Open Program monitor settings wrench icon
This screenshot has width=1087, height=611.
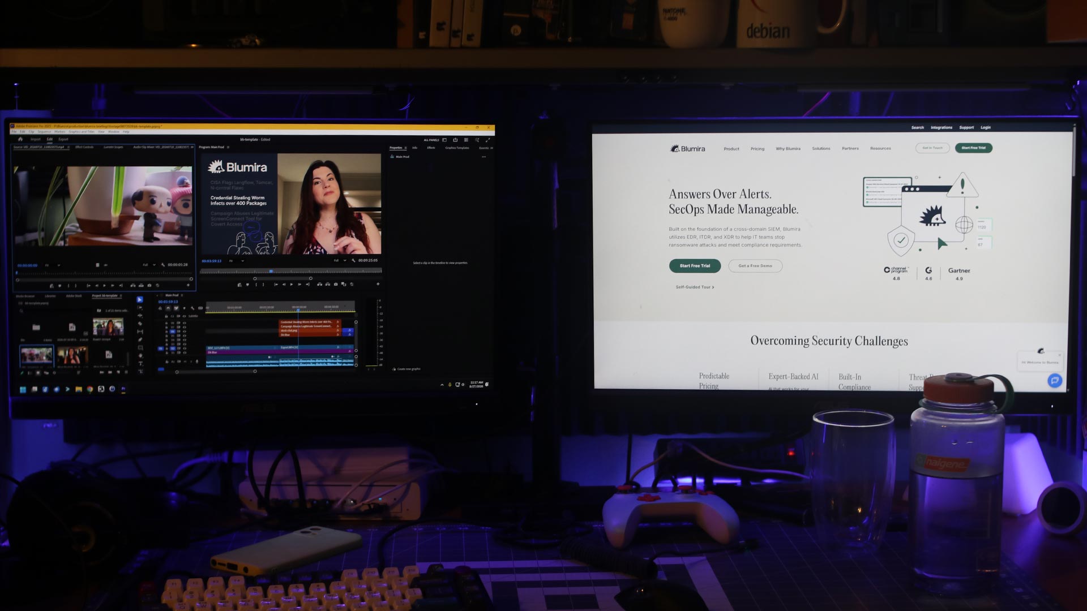(353, 261)
